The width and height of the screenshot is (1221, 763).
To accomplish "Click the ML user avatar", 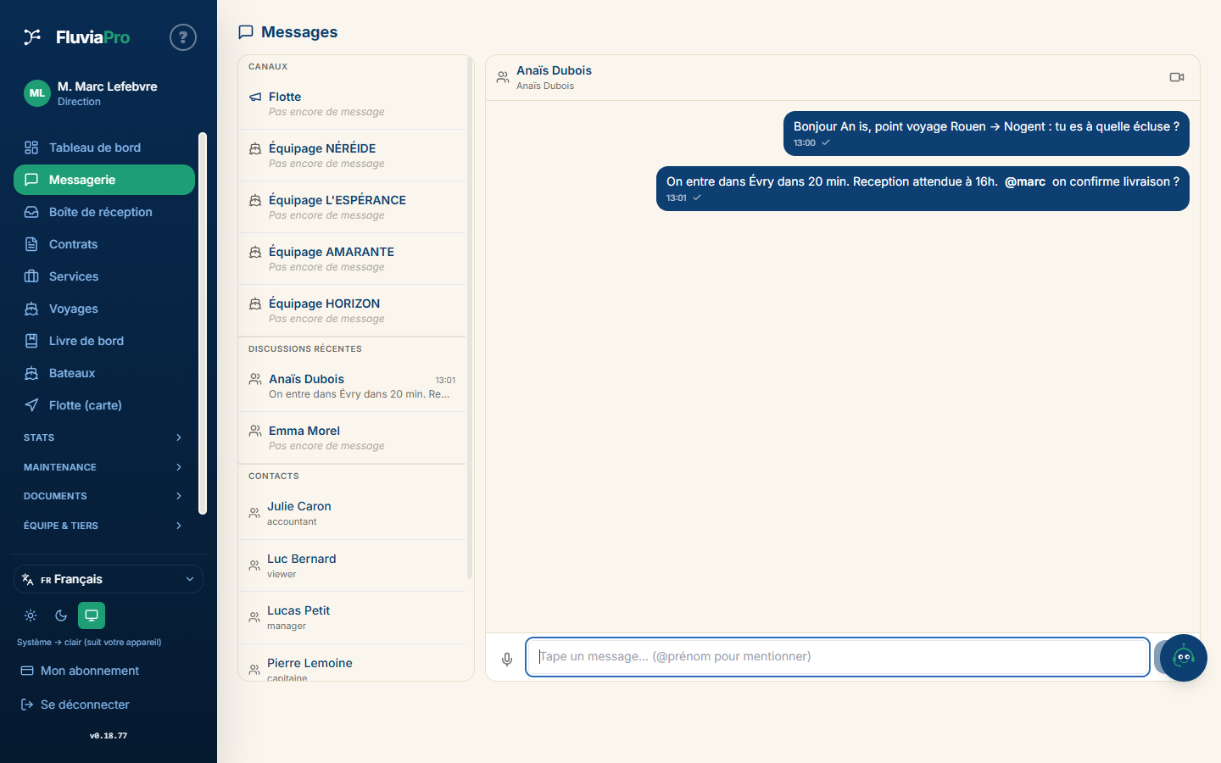I will tap(37, 93).
